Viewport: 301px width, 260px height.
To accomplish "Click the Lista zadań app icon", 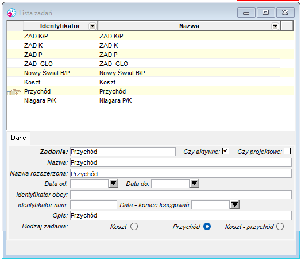I will click(x=11, y=13).
